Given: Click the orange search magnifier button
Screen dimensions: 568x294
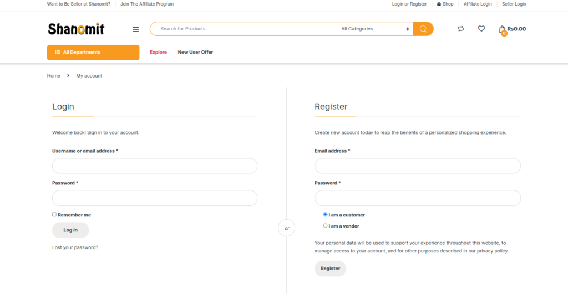Looking at the screenshot, I should coord(423,29).
